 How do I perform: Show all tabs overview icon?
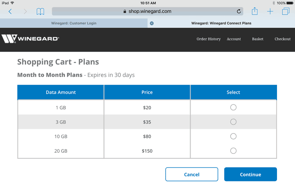(286, 11)
